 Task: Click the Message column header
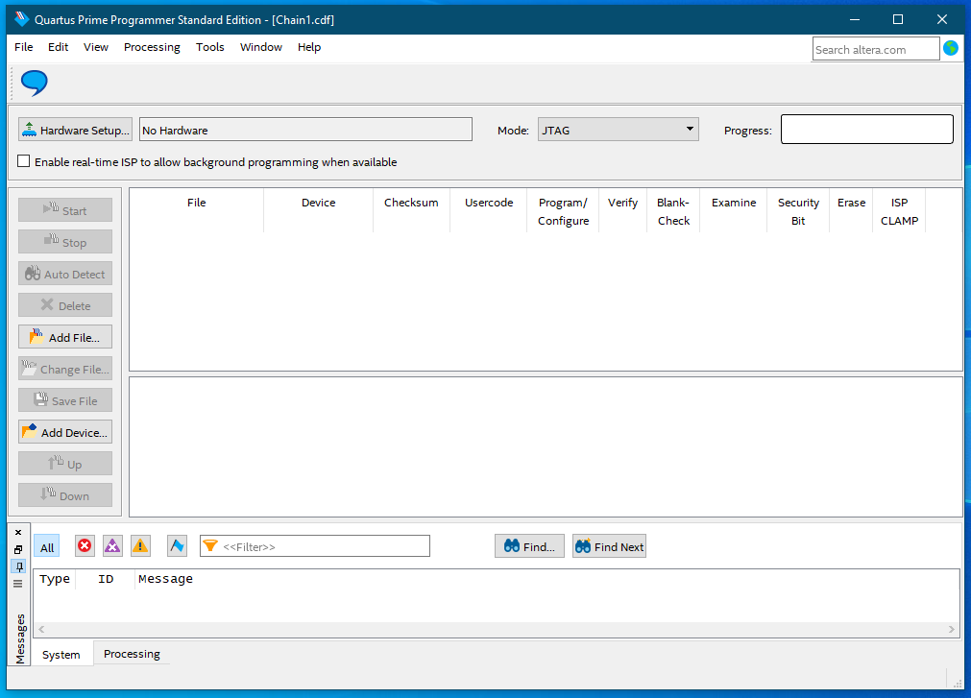[x=165, y=579]
